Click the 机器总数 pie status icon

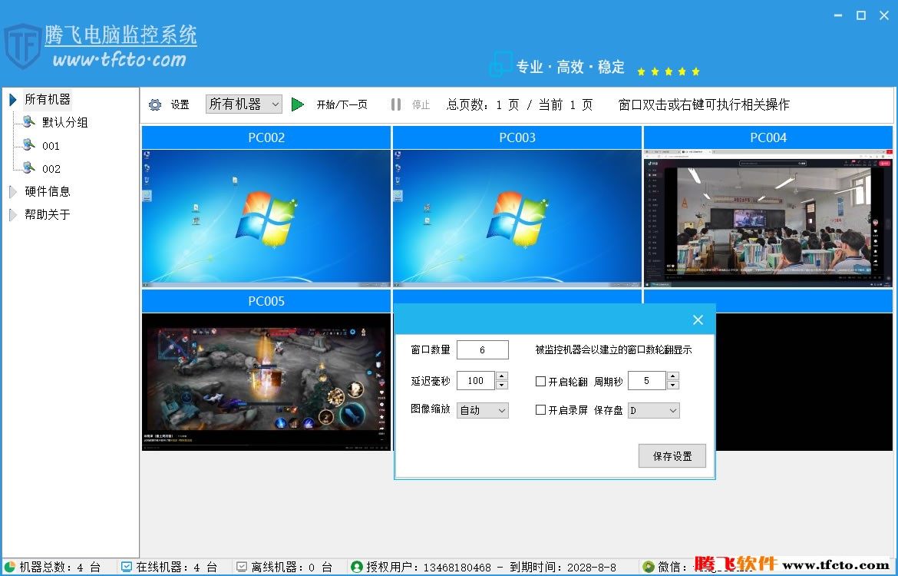[x=10, y=567]
